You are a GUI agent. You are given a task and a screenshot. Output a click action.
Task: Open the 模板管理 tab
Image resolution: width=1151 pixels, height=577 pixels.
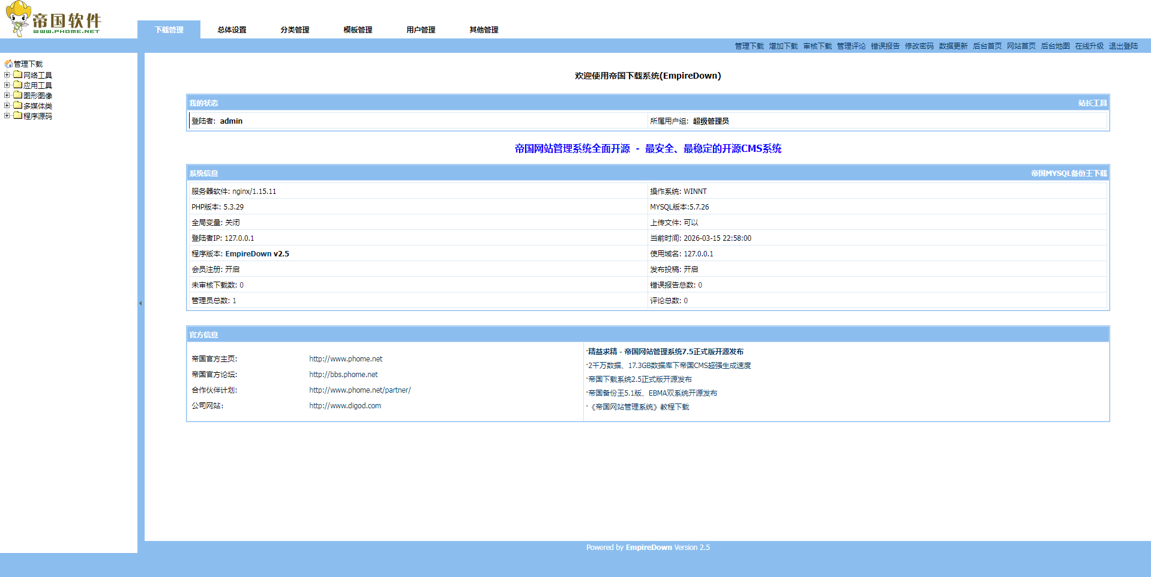[358, 30]
